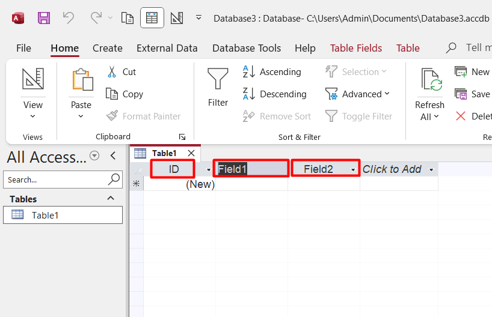Viewport: 492px width, 317px height.
Task: Click the (New) ID cell
Action: [x=179, y=184]
